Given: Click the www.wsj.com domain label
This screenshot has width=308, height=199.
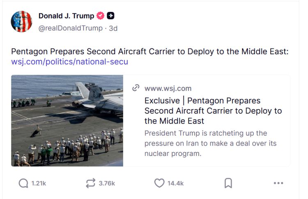Looking at the screenshot, I should tap(168, 88).
